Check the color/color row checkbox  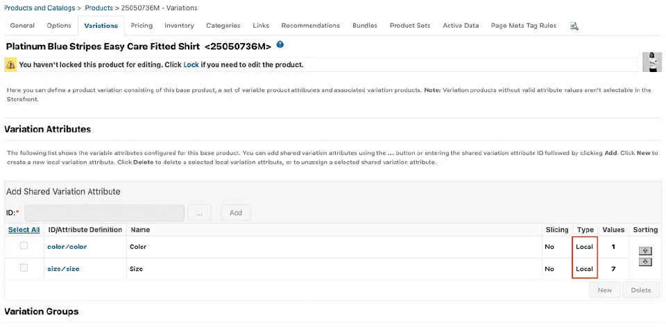tap(24, 245)
